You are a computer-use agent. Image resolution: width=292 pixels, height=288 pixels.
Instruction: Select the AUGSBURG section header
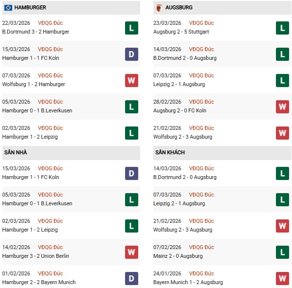(179, 8)
